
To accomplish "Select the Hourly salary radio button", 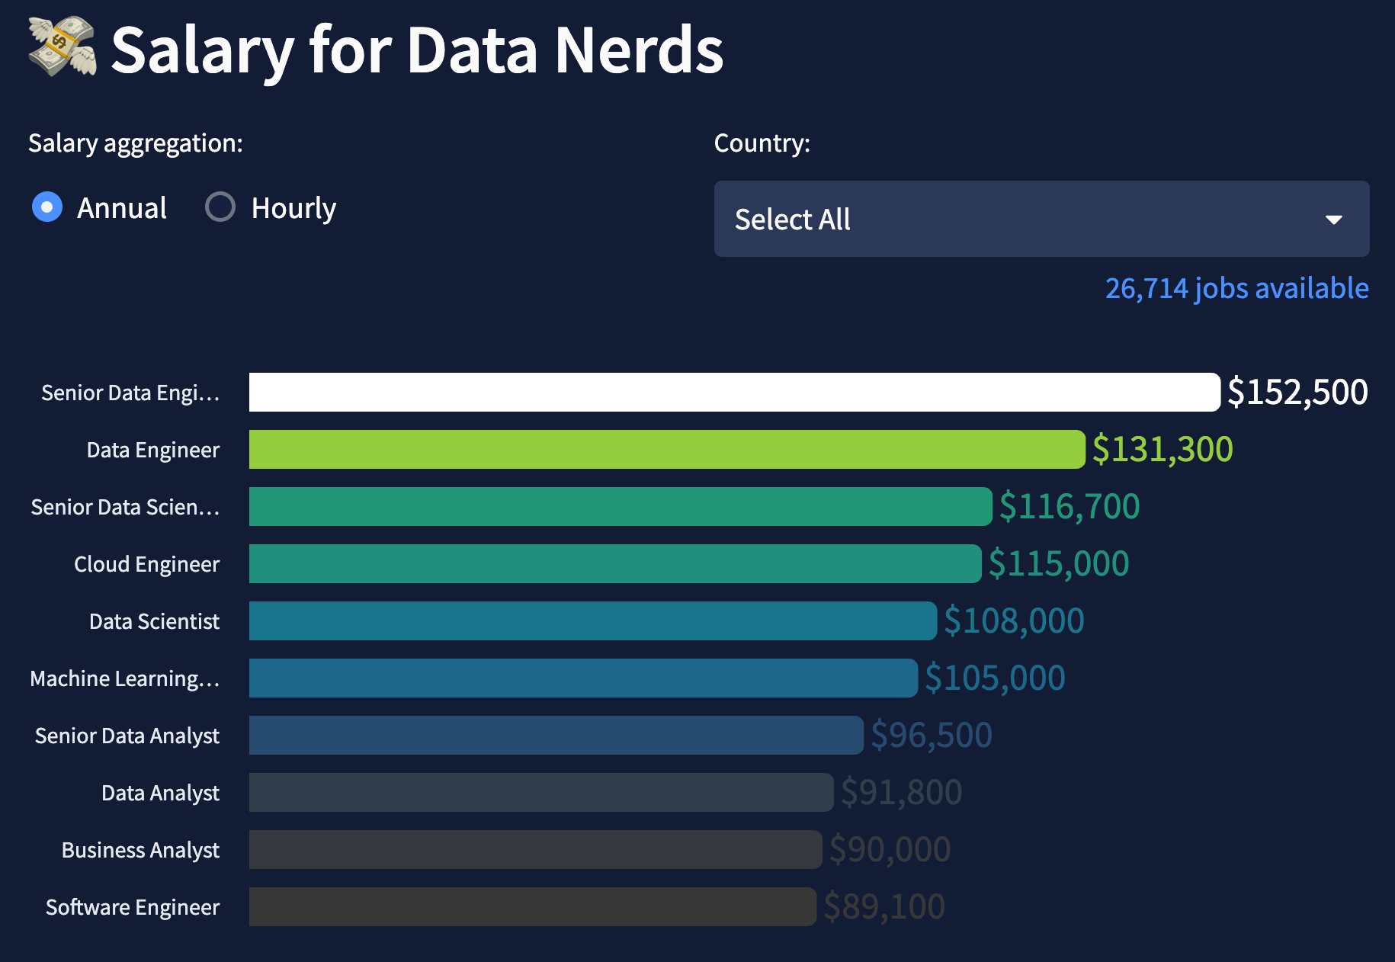I will (x=220, y=207).
